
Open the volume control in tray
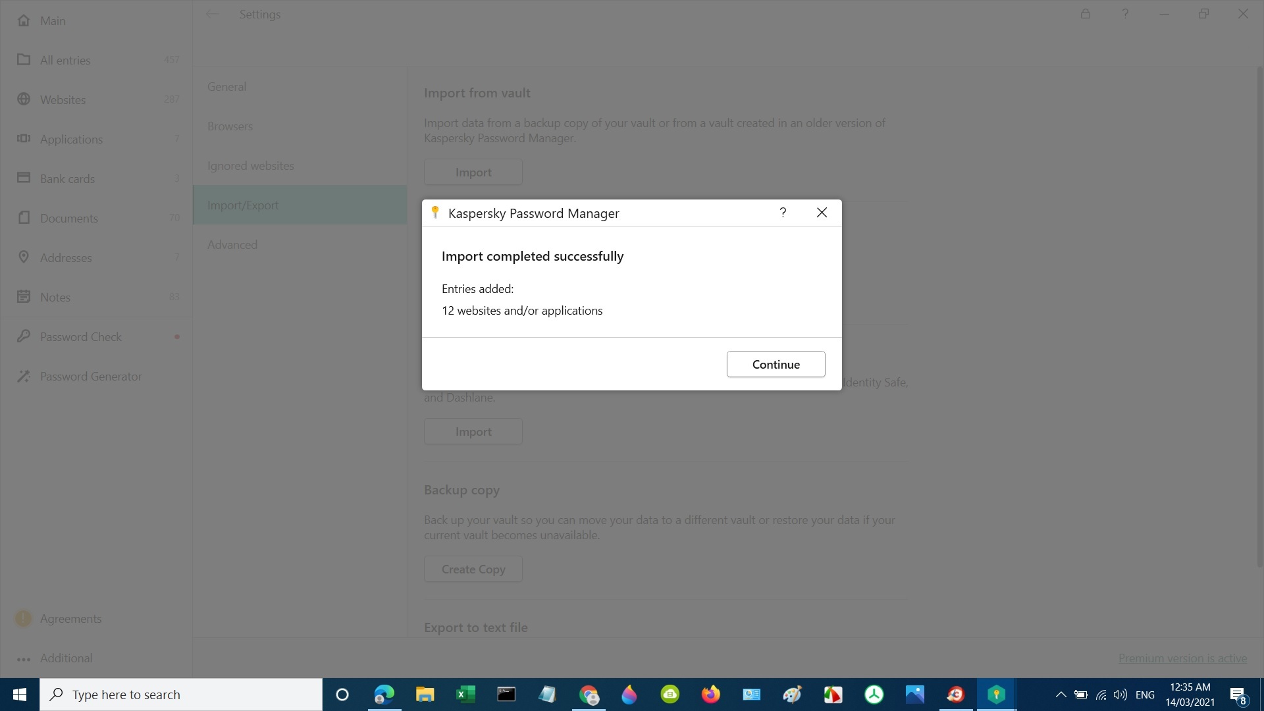(1120, 695)
